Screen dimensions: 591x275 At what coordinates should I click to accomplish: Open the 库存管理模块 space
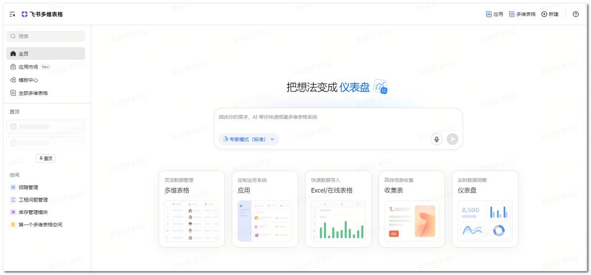45,212
